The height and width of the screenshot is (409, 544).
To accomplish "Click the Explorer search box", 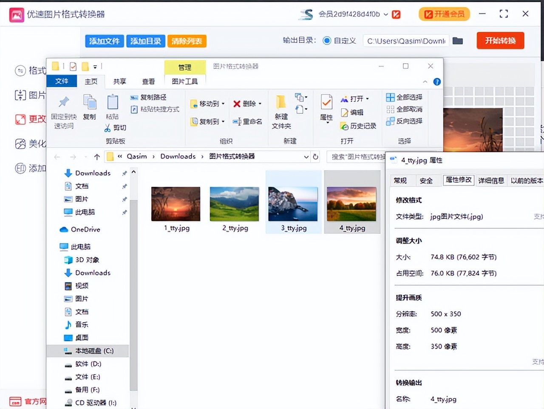I will coord(356,157).
